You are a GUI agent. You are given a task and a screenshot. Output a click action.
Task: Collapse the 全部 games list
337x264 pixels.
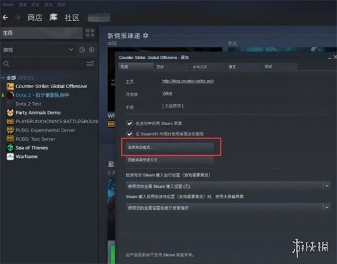[3, 78]
